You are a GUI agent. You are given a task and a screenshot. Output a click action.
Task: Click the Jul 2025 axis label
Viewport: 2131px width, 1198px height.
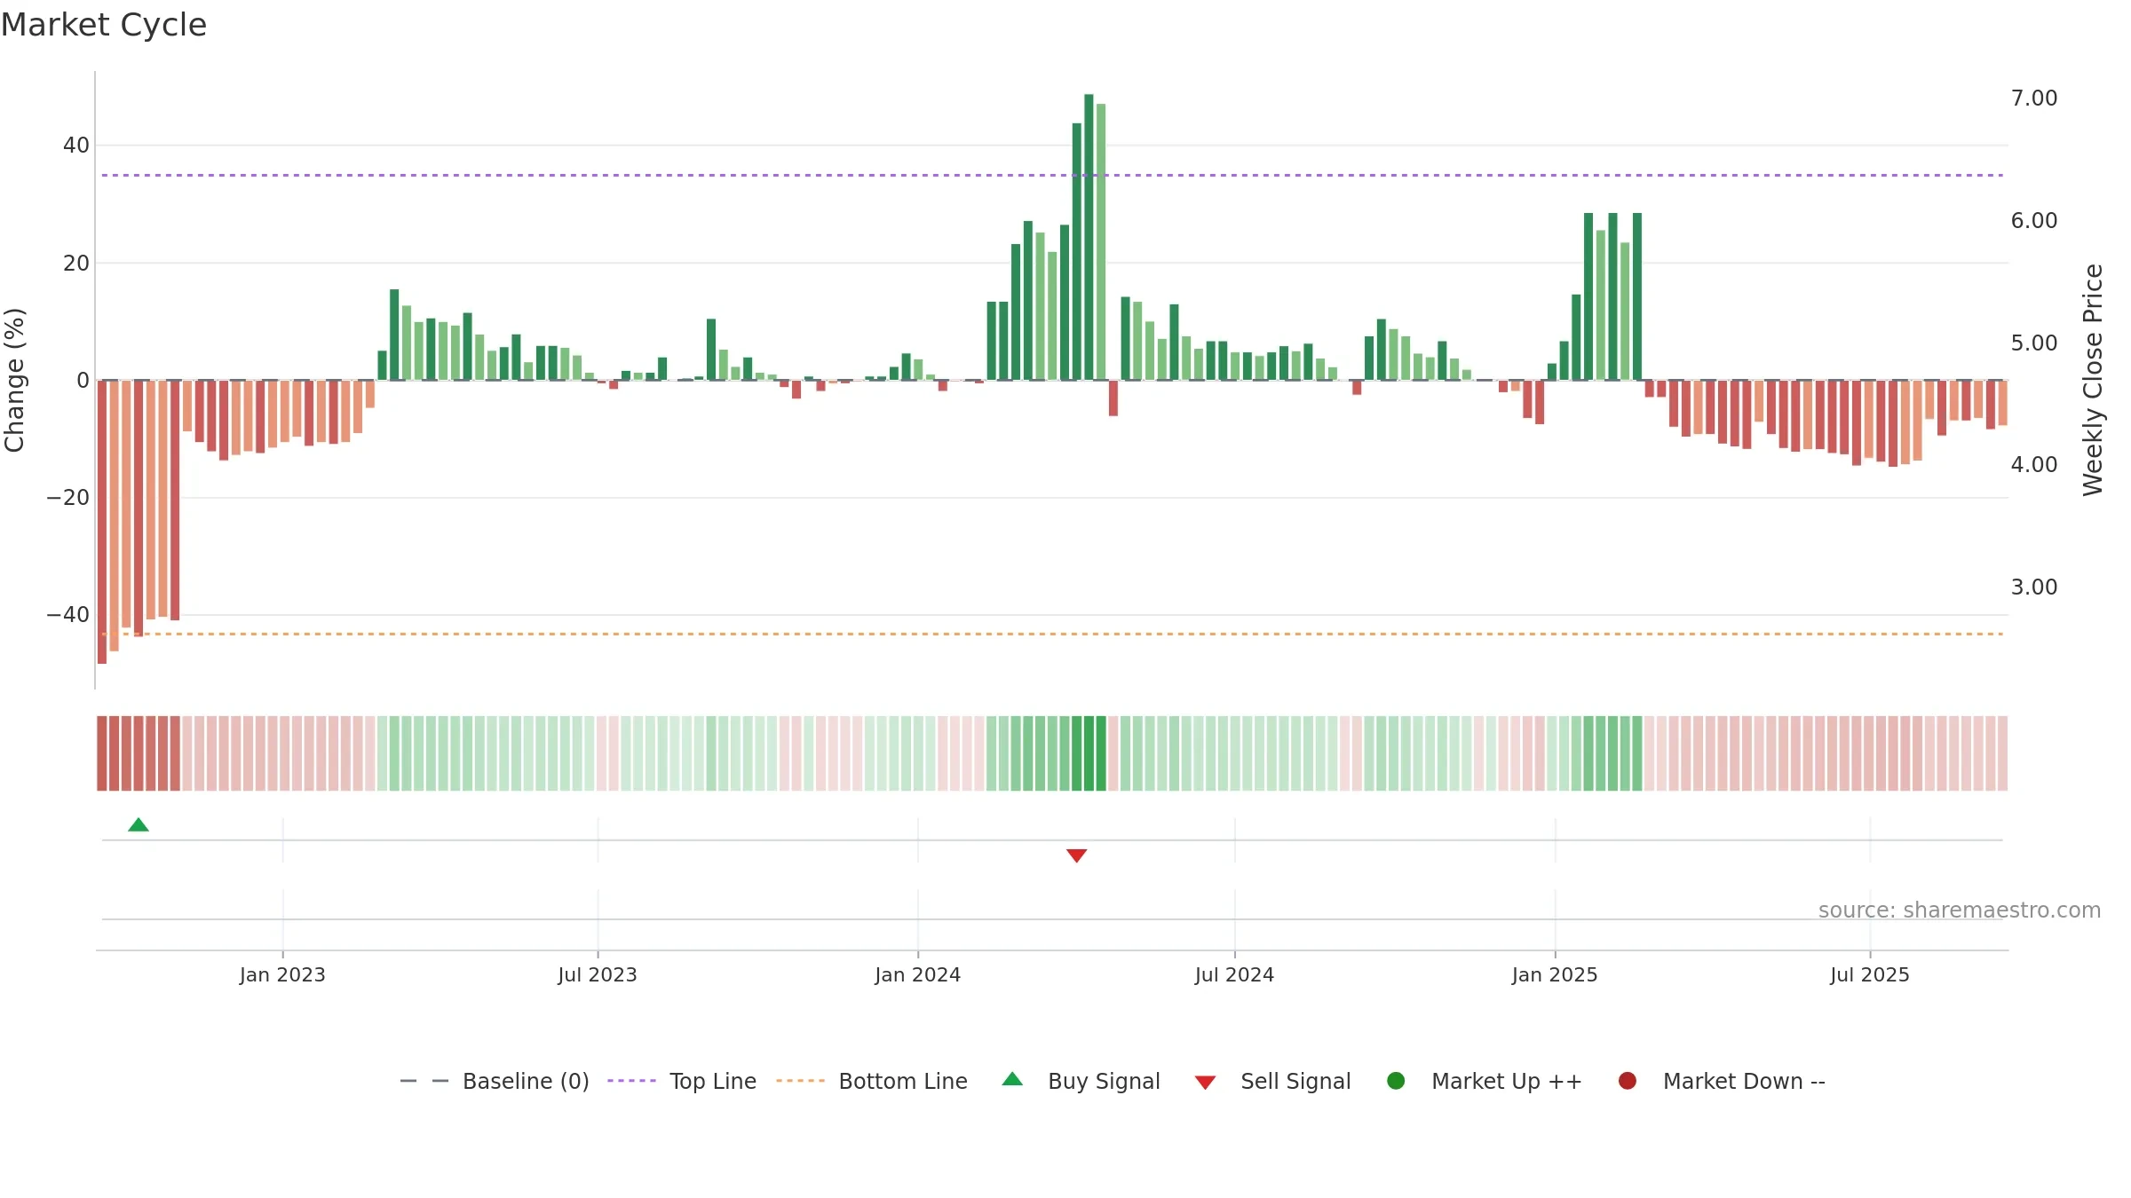click(x=1870, y=974)
